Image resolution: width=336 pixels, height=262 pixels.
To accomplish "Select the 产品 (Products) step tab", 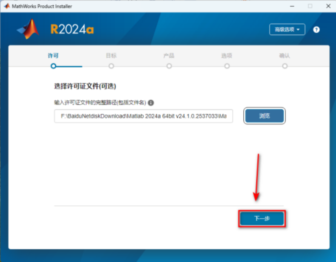I will tap(169, 55).
